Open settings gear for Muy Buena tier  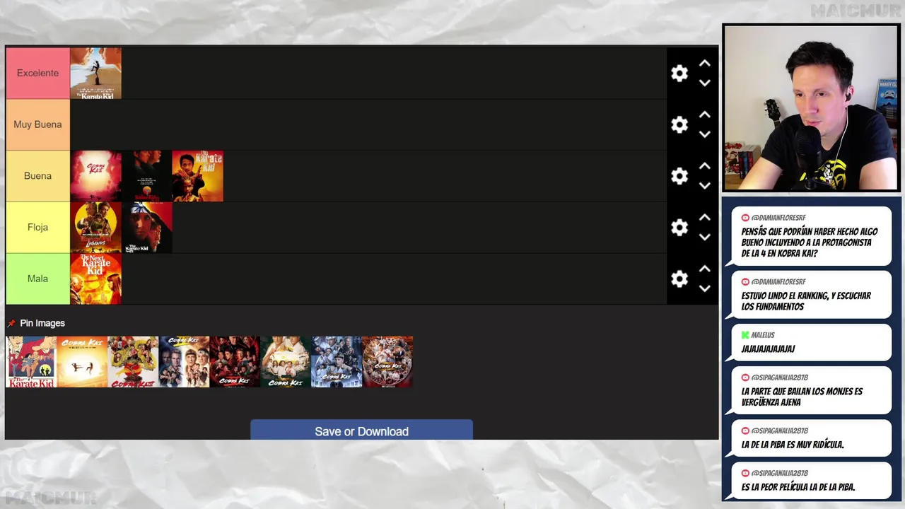(x=679, y=125)
